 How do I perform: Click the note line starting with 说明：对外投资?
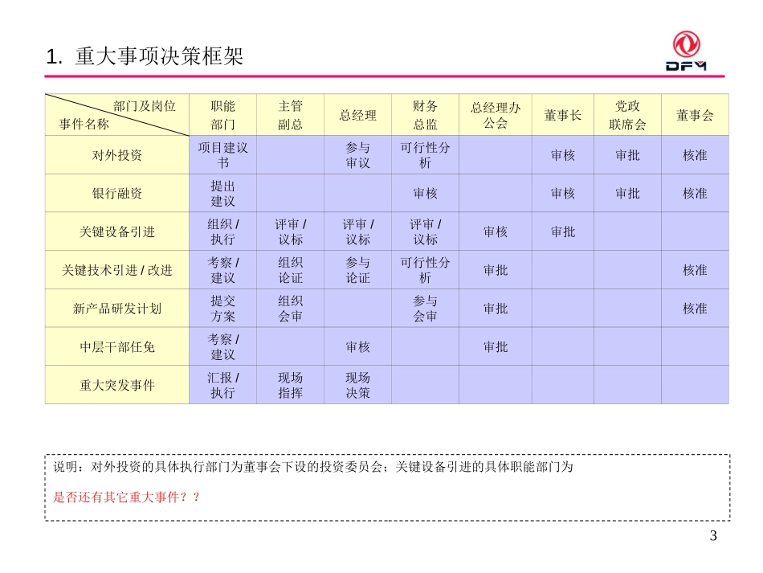coord(313,467)
